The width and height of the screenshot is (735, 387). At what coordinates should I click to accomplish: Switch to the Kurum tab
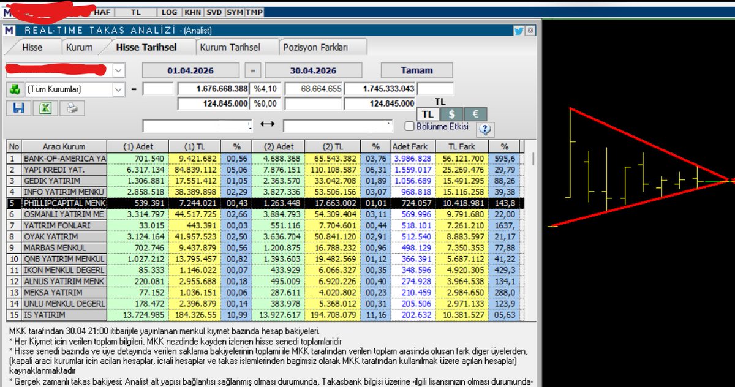[x=80, y=47]
